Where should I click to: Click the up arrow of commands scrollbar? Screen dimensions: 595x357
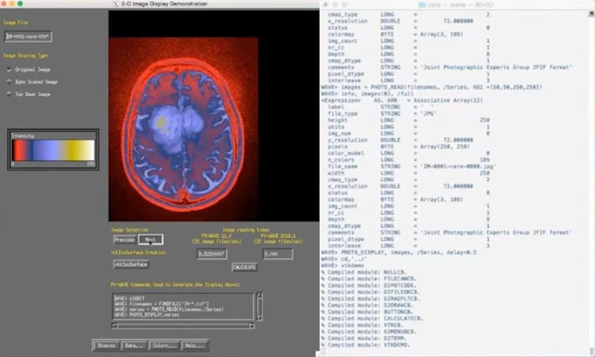coord(260,295)
